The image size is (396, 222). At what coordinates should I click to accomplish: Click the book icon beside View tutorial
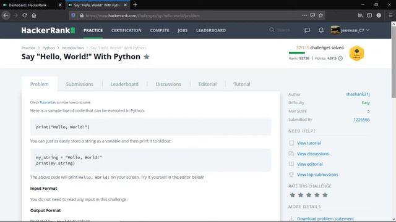pyautogui.click(x=291, y=143)
